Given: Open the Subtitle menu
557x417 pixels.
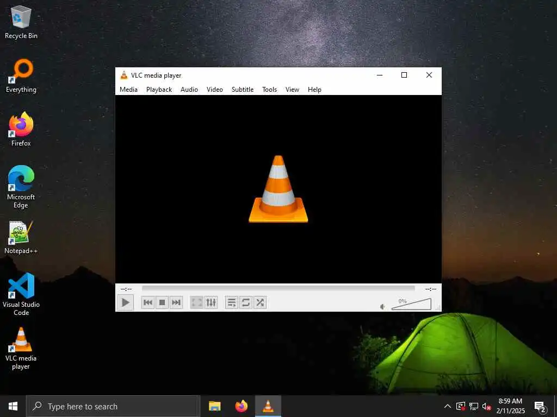Looking at the screenshot, I should [243, 90].
